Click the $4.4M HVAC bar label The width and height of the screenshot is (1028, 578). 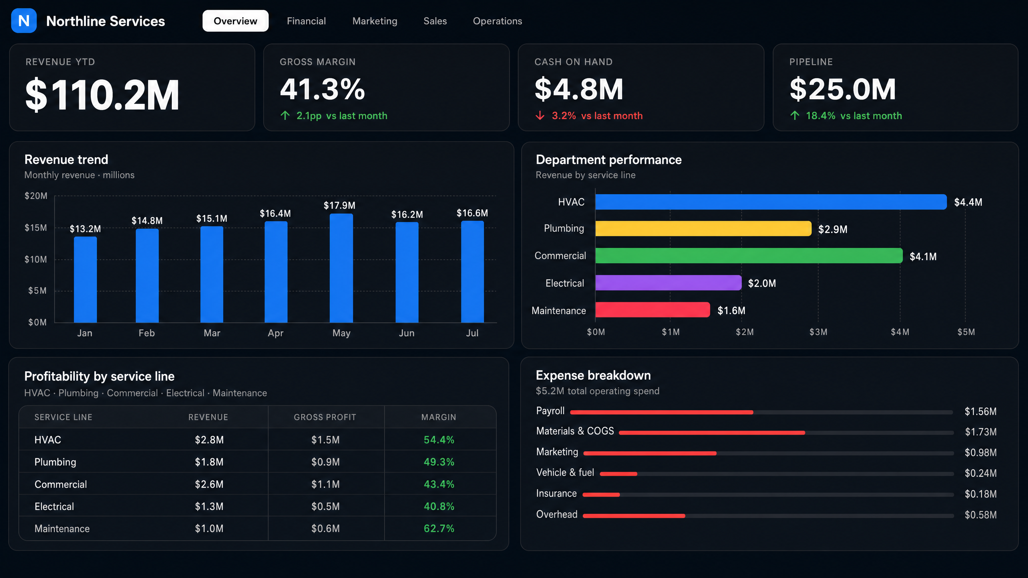(x=968, y=202)
